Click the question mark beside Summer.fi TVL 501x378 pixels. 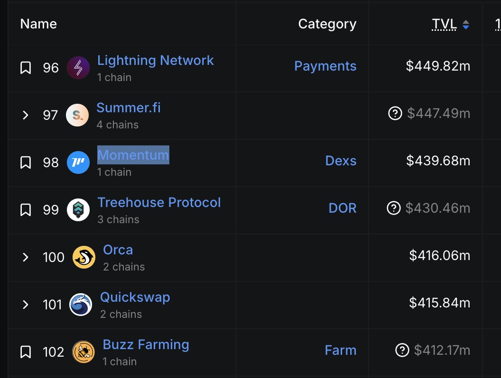[395, 114]
